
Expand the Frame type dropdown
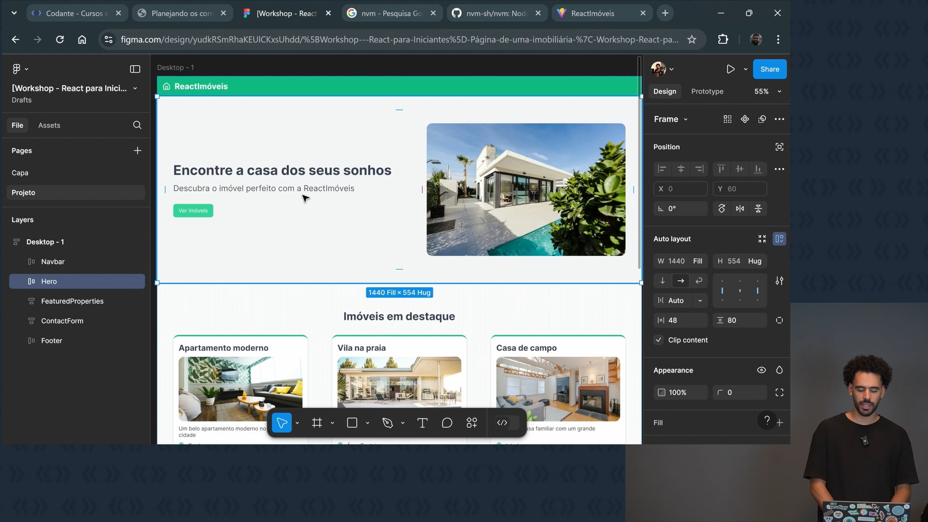click(x=670, y=119)
